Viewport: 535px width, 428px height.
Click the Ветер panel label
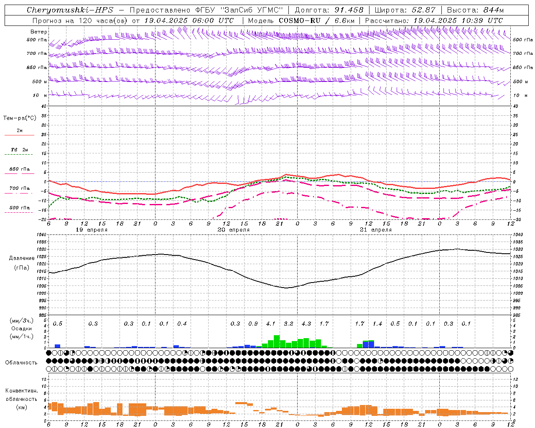click(39, 32)
